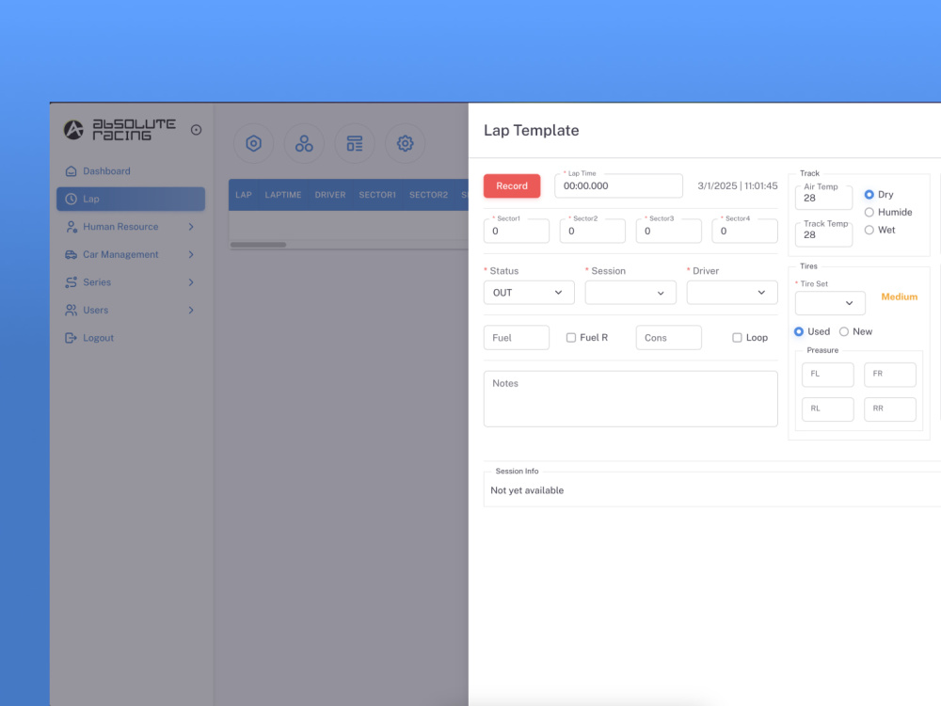
Task: Click the Logout exit icon
Action: click(x=71, y=338)
